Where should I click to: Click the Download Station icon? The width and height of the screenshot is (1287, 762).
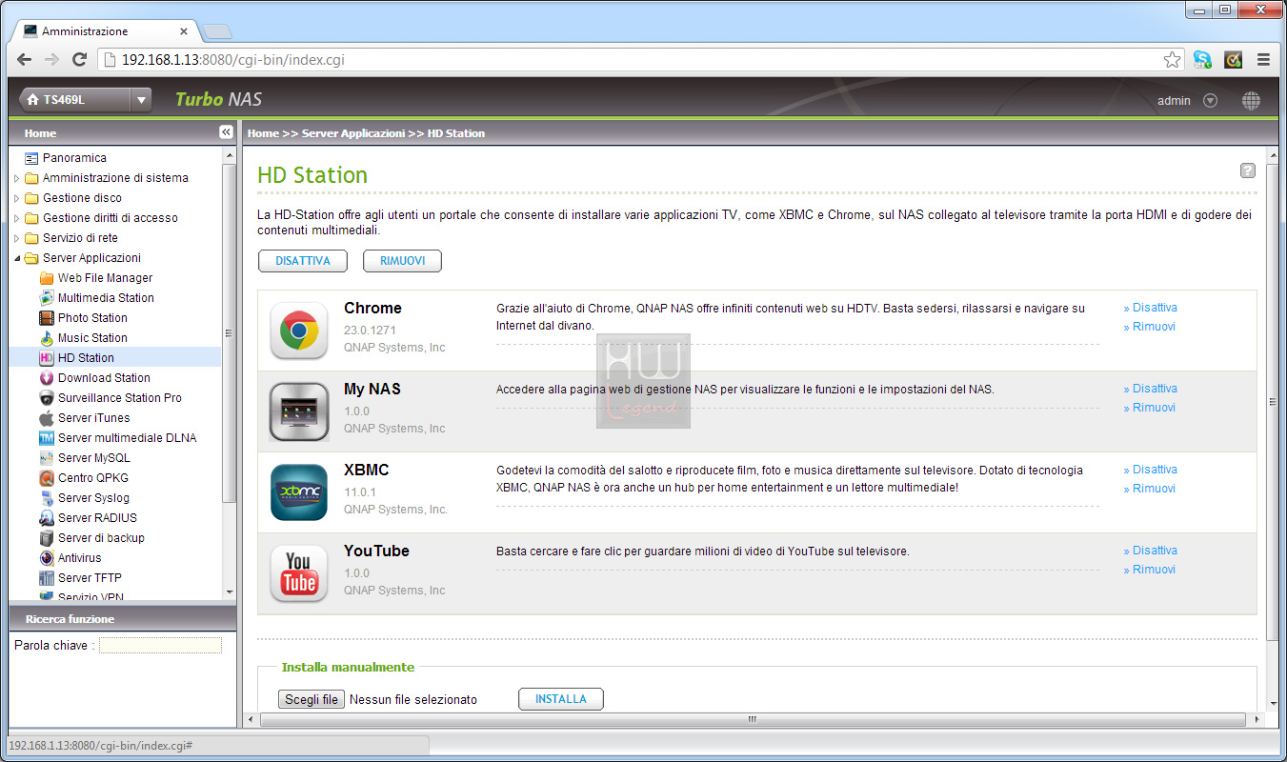pos(47,378)
